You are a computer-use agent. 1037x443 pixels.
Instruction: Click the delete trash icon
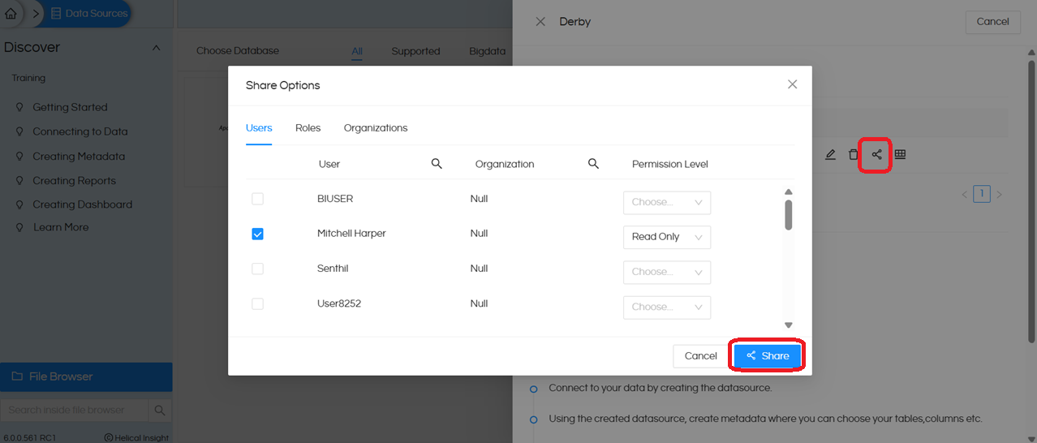tap(853, 154)
